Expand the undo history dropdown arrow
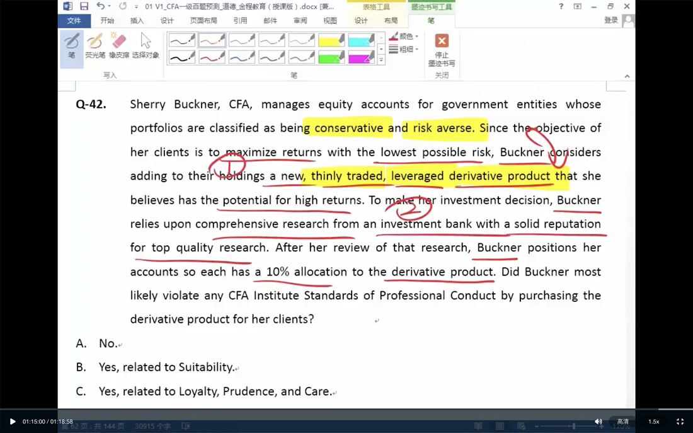The height and width of the screenshot is (433, 693). [109, 6]
